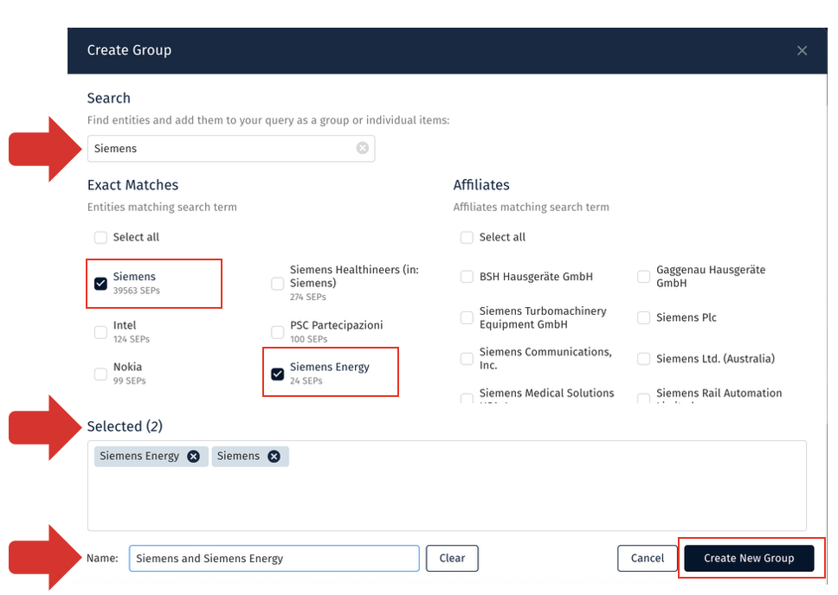838x595 pixels.
Task: Click the Clear button beside Name
Action: [x=452, y=558]
